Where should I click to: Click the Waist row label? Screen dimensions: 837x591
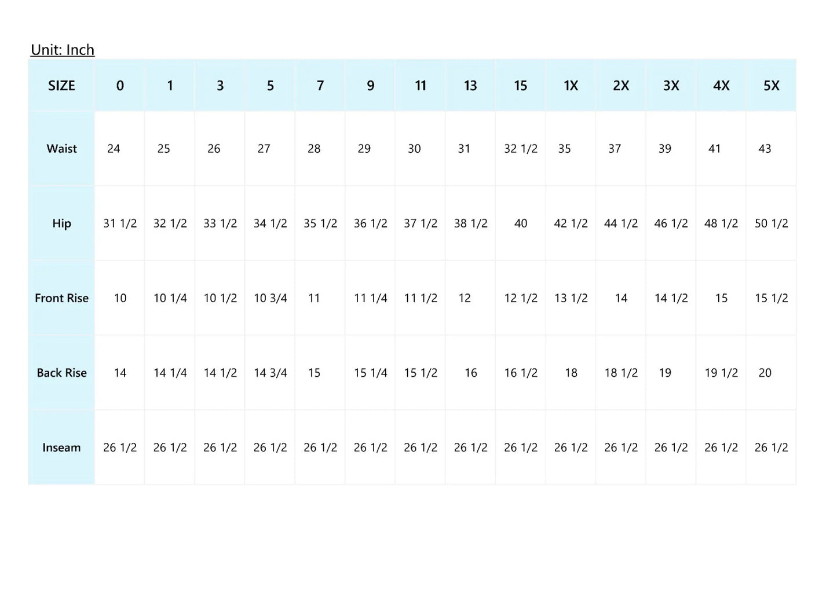click(61, 149)
